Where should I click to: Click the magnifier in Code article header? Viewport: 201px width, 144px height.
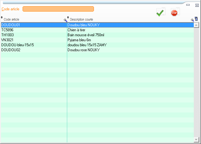(x=65, y=20)
